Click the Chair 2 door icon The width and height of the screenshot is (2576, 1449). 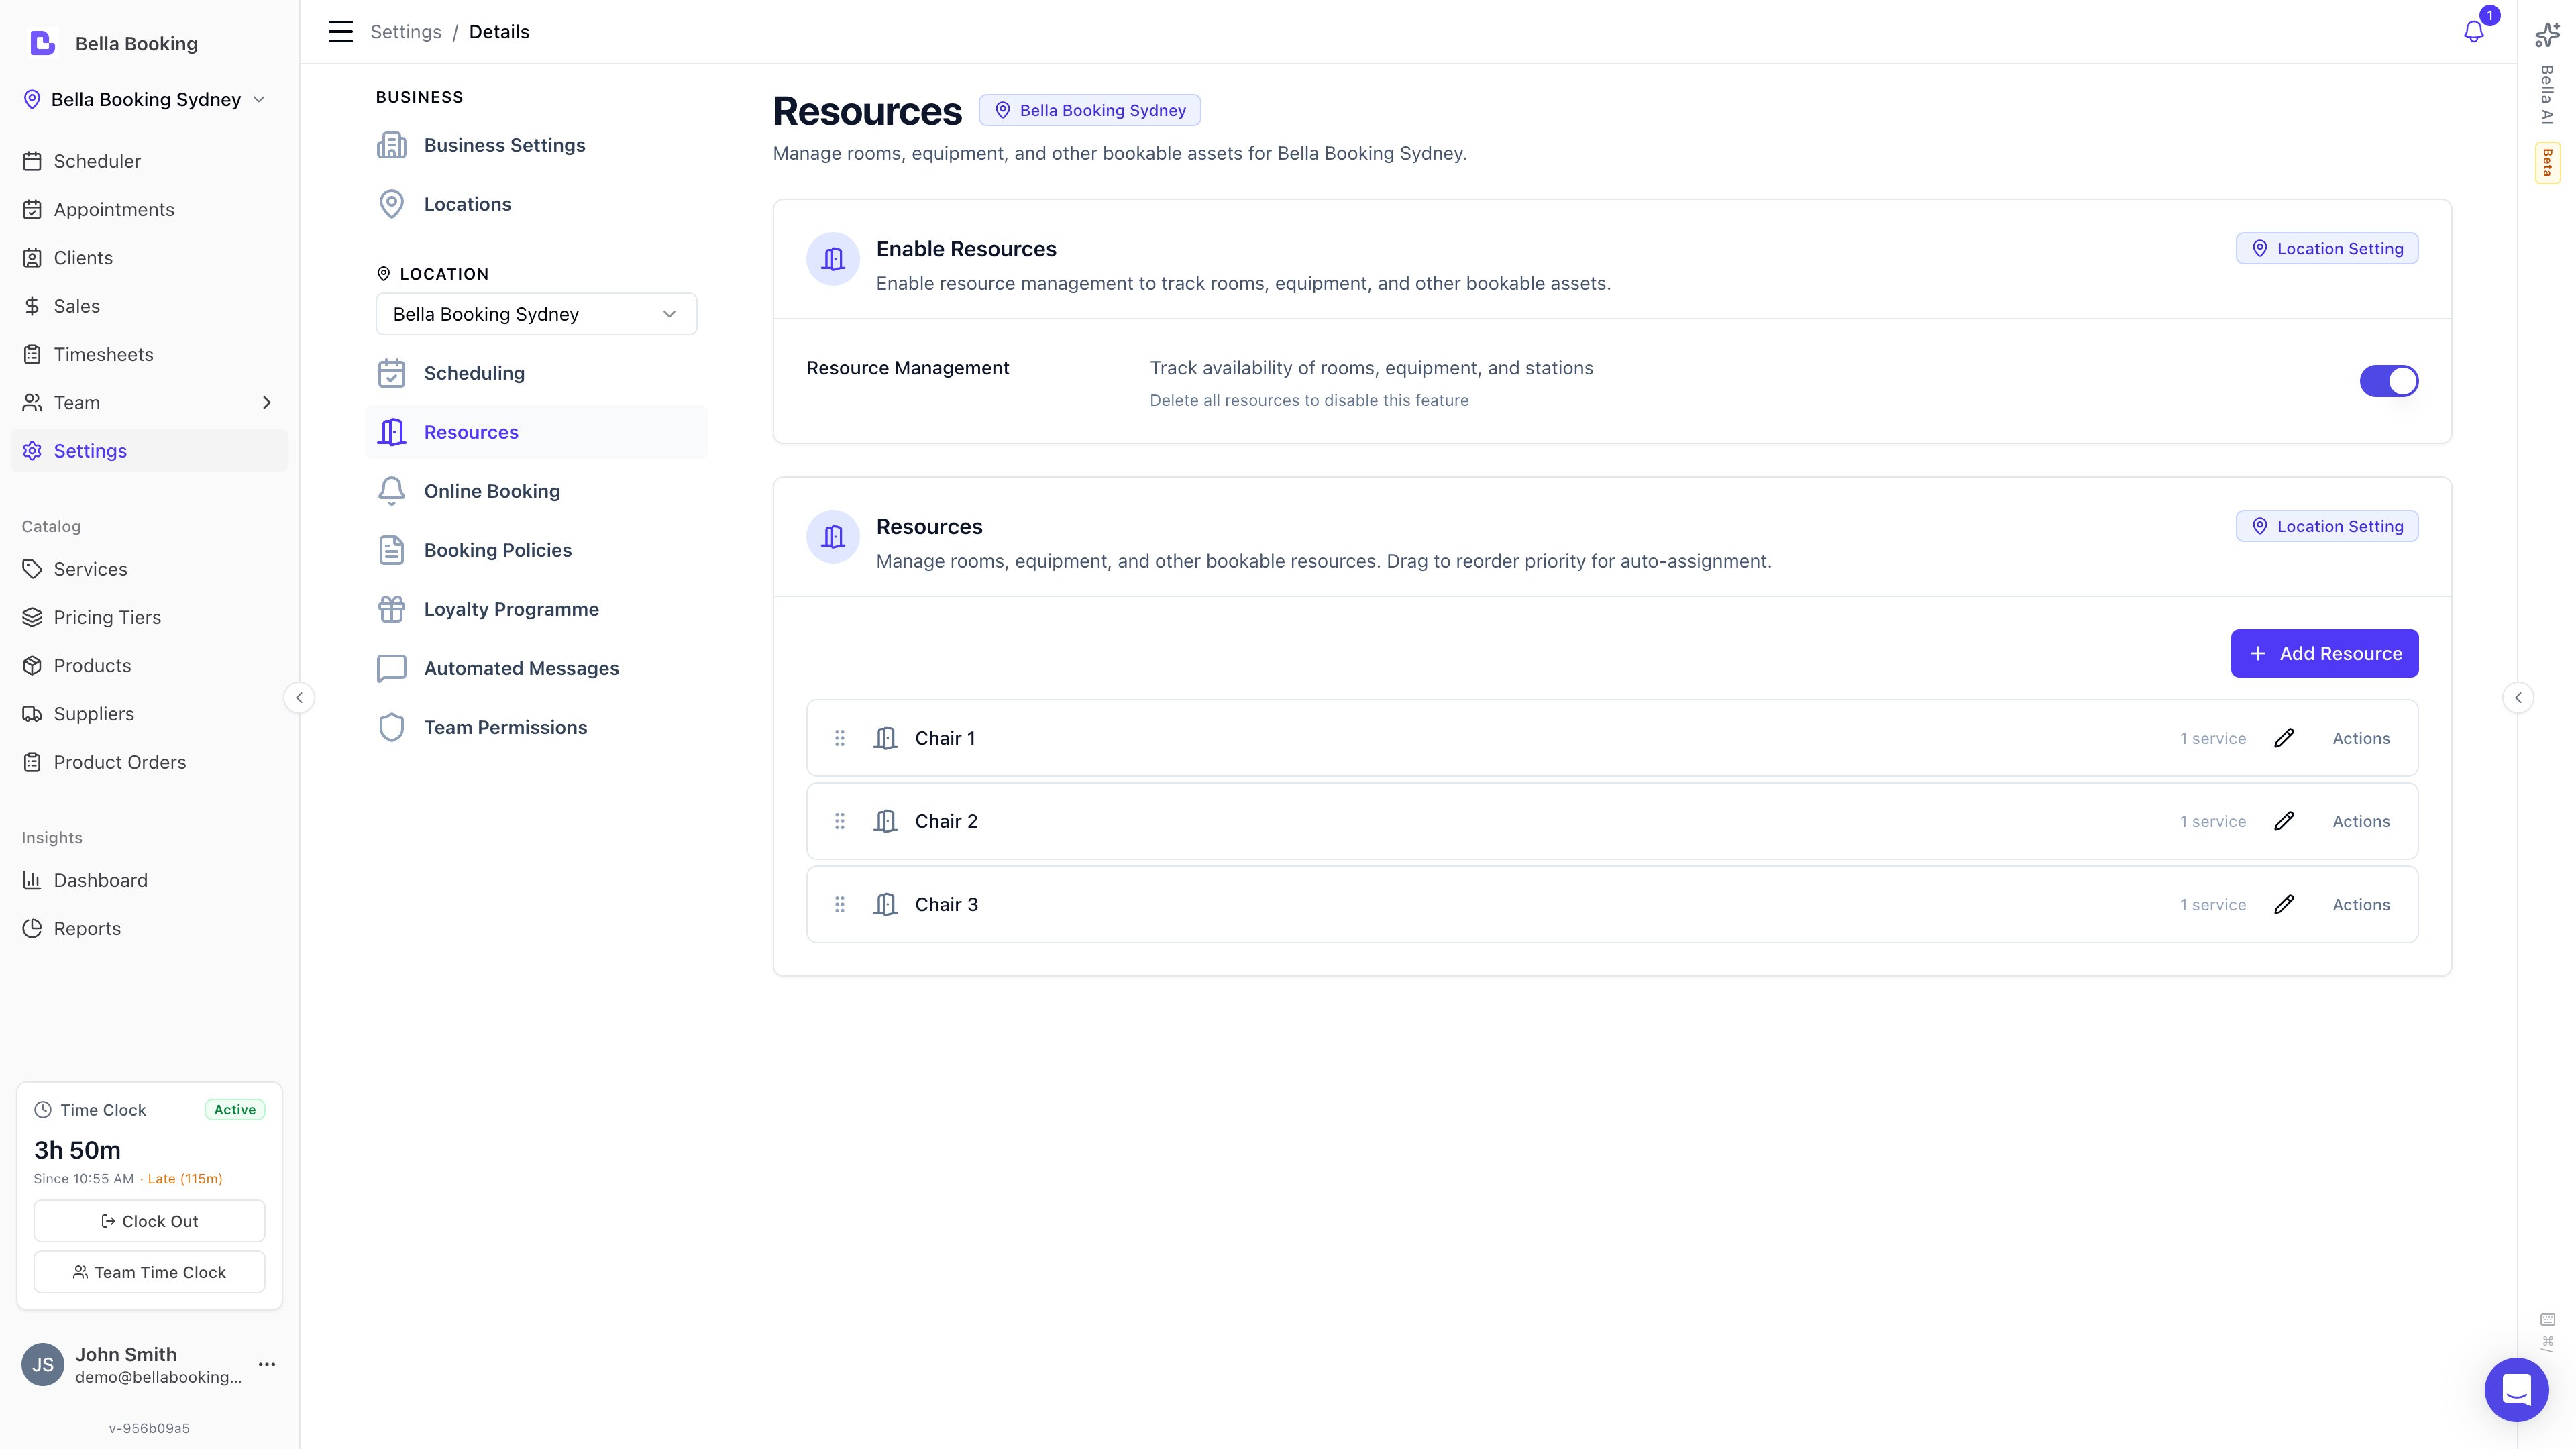click(885, 821)
